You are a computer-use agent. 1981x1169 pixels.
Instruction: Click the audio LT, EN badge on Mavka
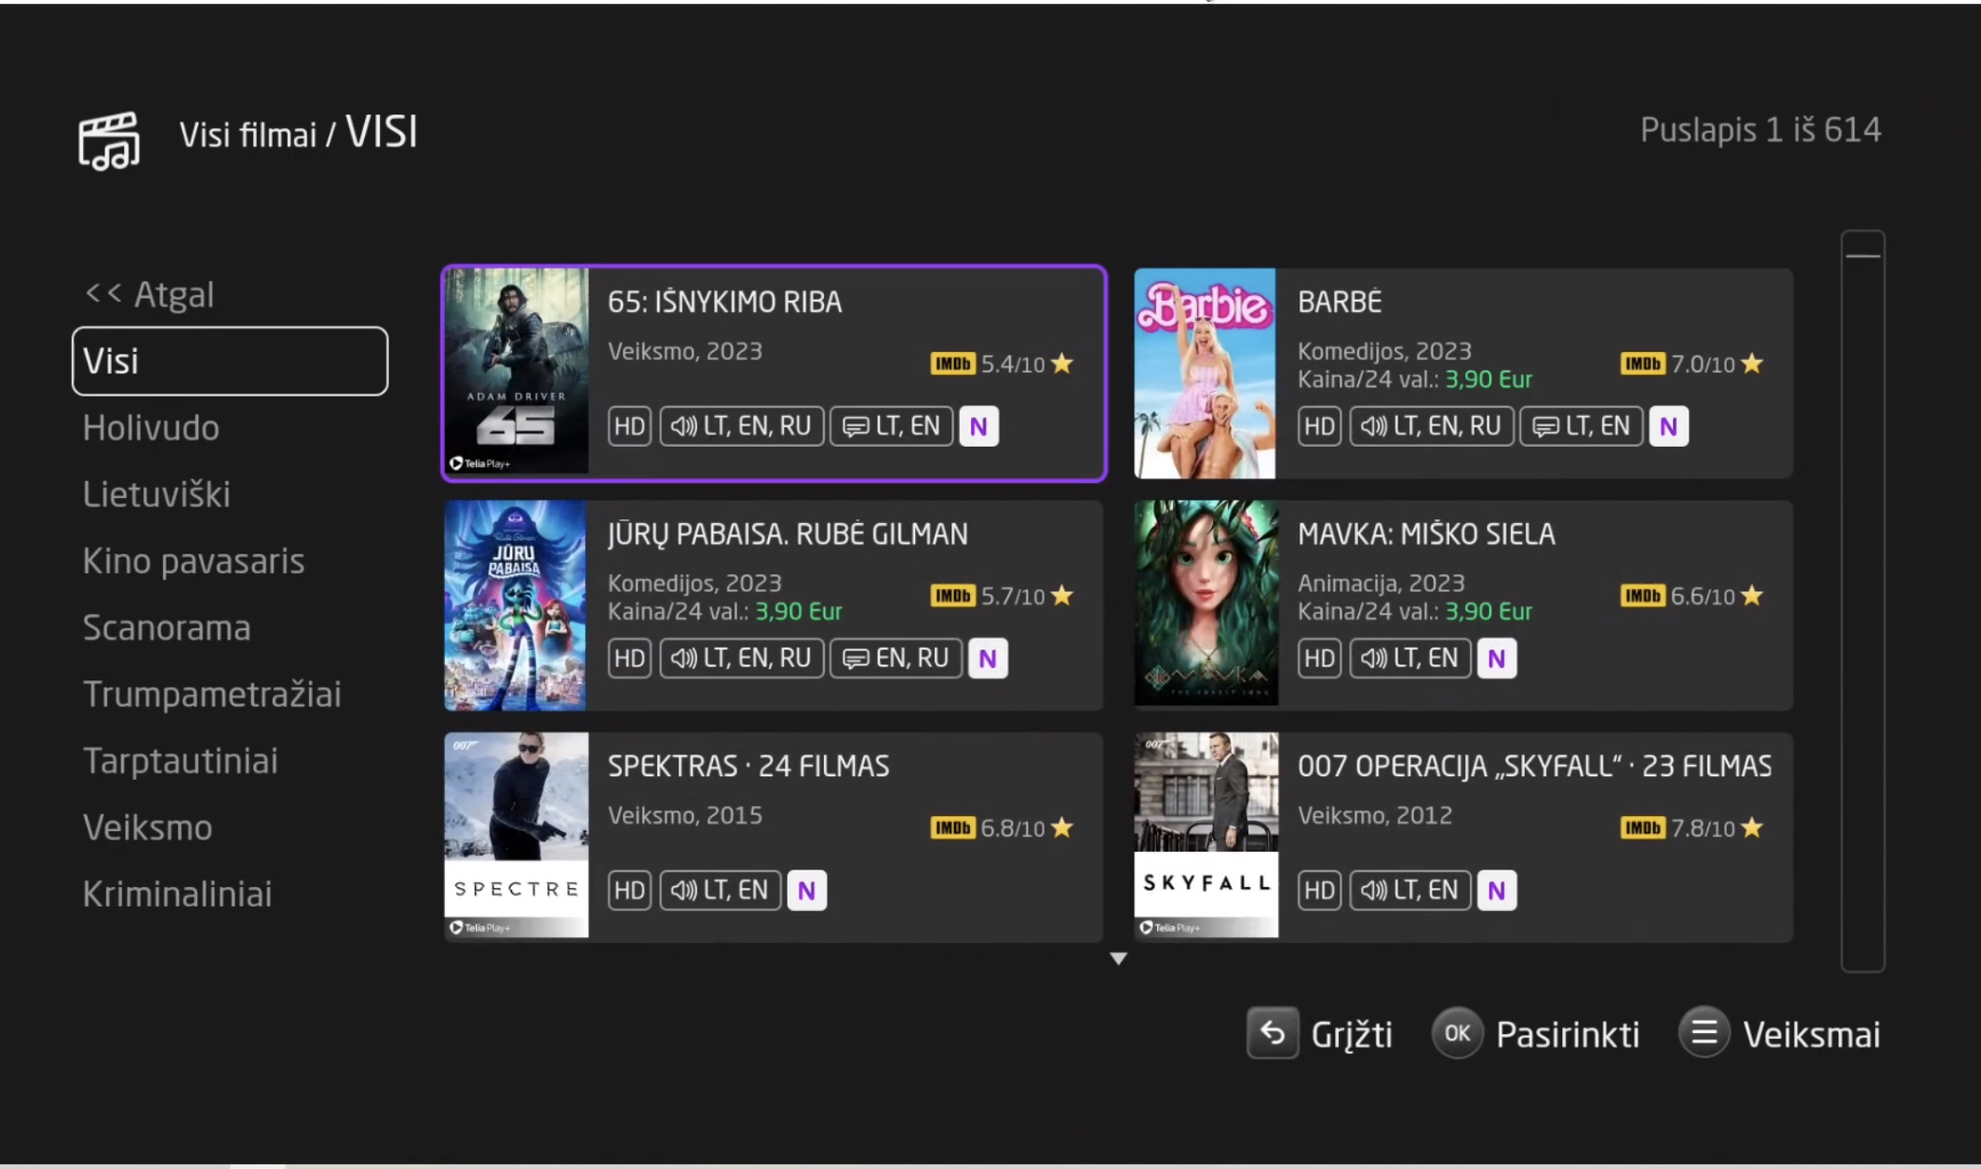pyautogui.click(x=1409, y=658)
